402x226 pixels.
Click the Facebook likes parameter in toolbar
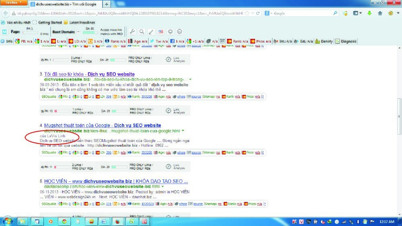tap(177, 41)
